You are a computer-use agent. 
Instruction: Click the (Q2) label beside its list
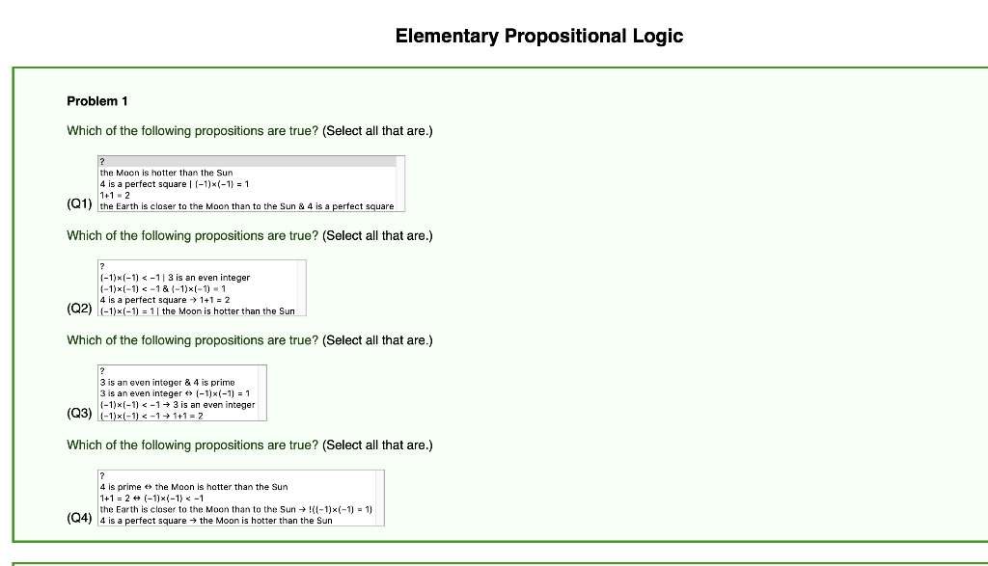tap(77, 310)
